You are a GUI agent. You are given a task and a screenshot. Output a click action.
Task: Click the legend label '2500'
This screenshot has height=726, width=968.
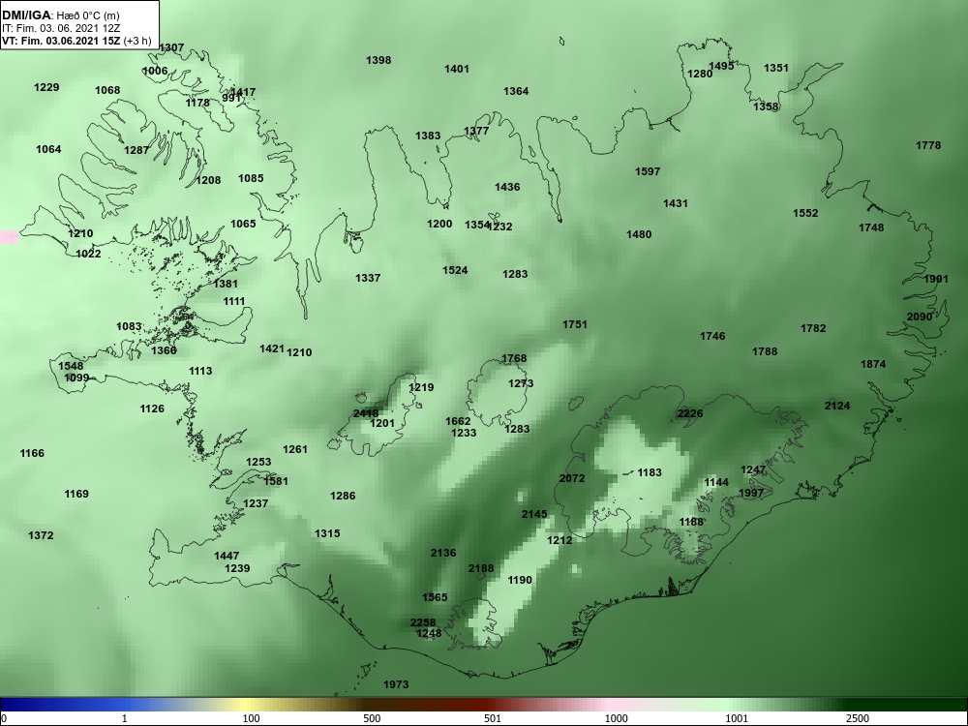click(857, 718)
